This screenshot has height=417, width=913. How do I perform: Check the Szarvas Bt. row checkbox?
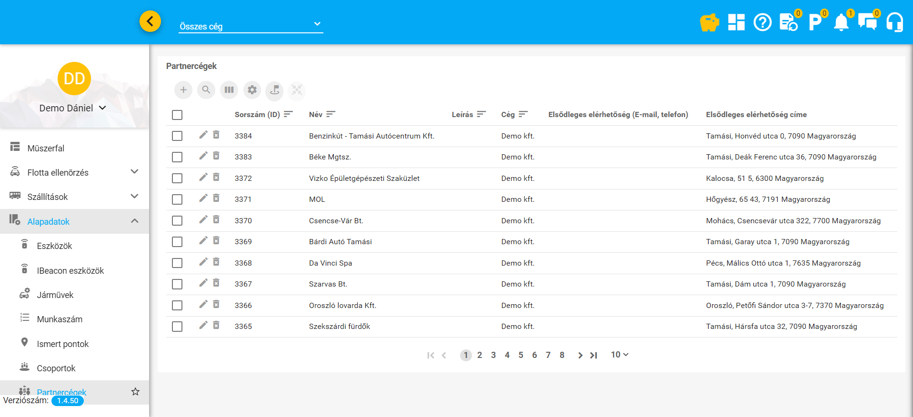pyautogui.click(x=177, y=284)
